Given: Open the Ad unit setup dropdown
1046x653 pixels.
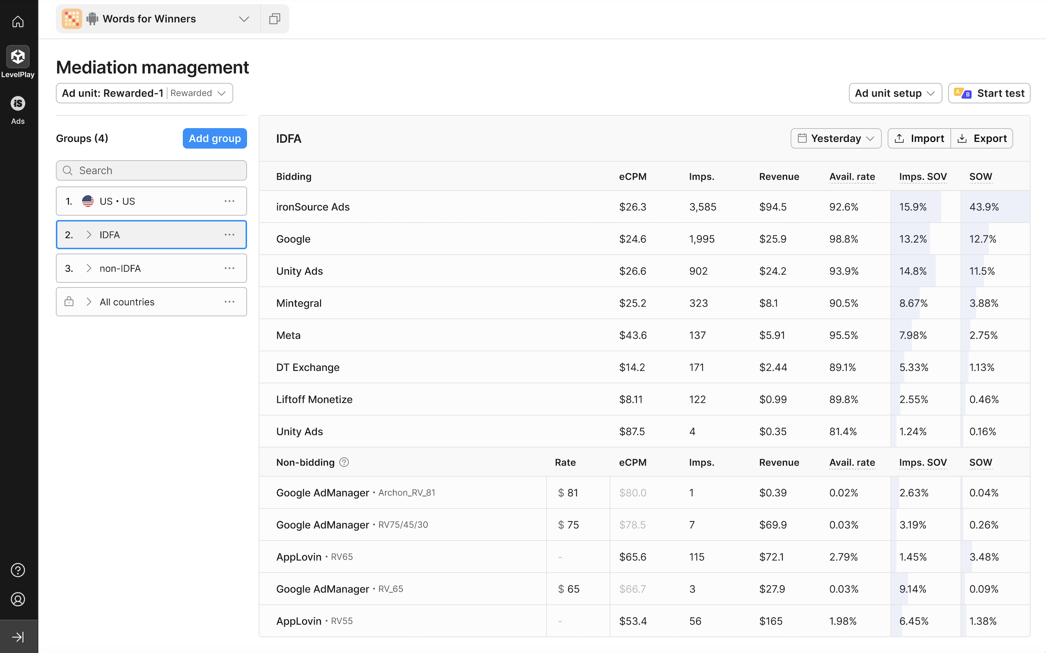Looking at the screenshot, I should pos(895,93).
